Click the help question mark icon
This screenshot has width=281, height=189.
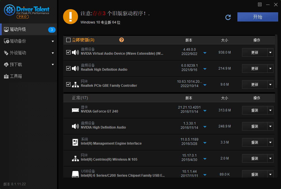click(122, 40)
